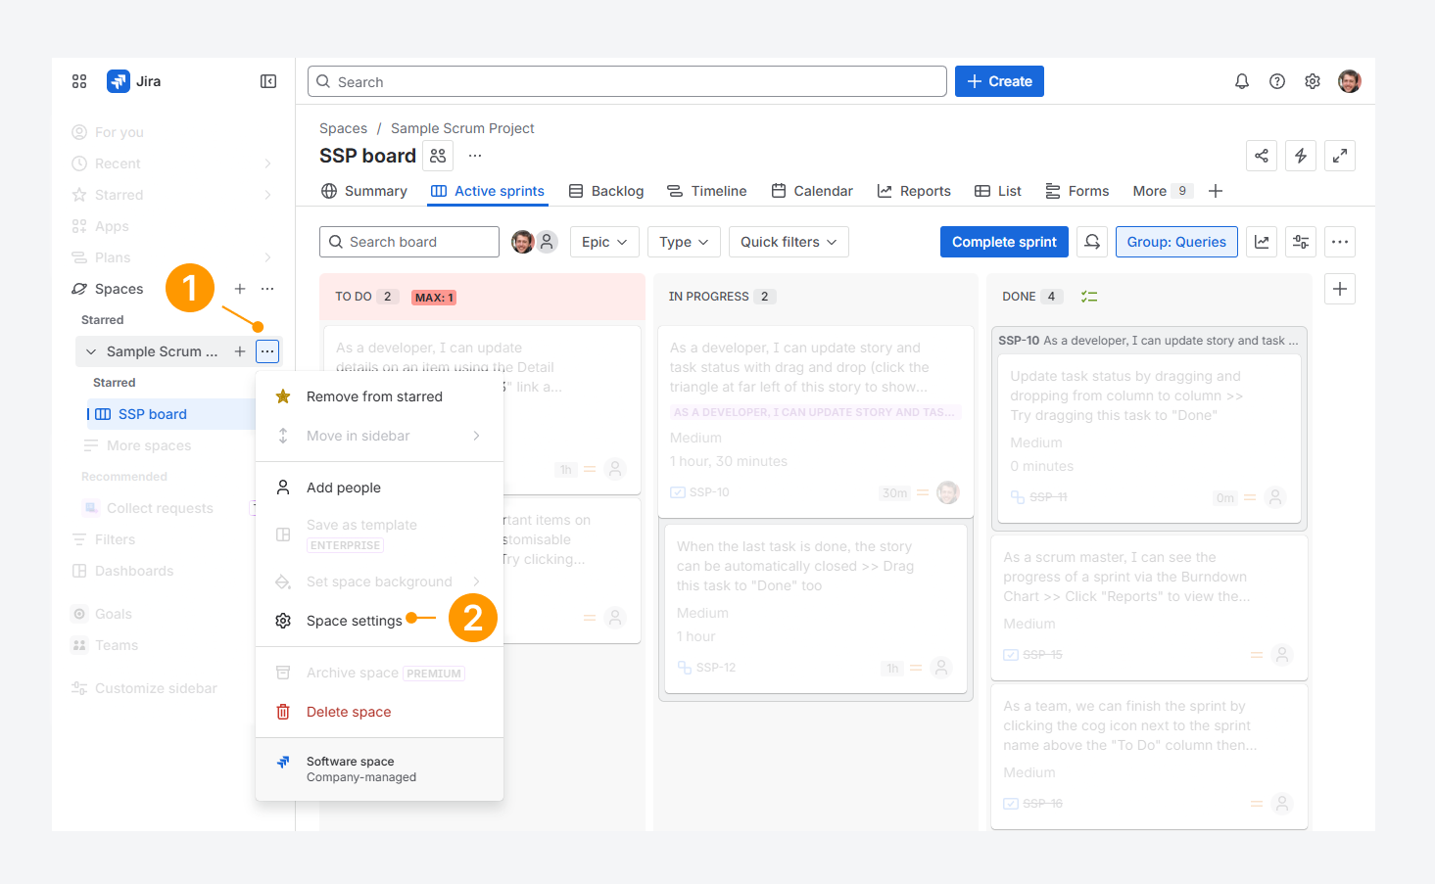Open more actions next to SSP board title

coord(475,156)
